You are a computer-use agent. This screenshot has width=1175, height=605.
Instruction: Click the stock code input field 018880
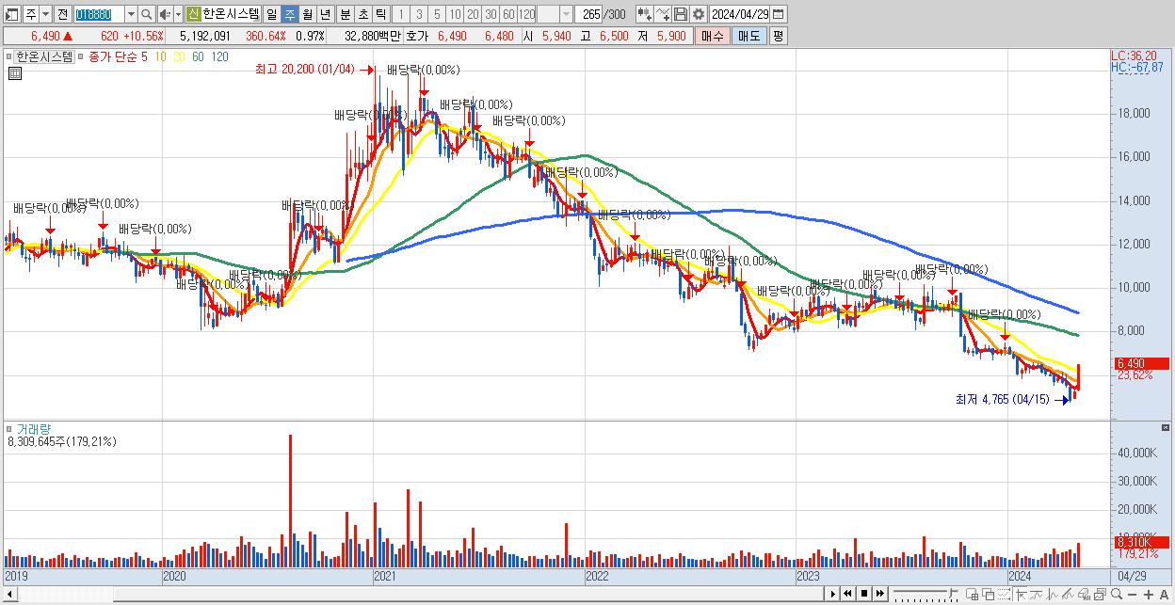(98, 14)
